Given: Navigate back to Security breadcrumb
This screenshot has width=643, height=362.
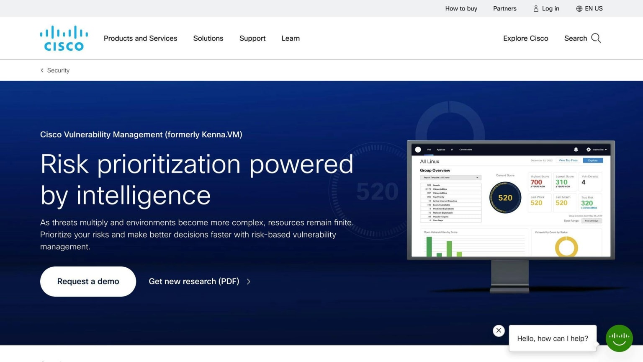Looking at the screenshot, I should [58, 70].
